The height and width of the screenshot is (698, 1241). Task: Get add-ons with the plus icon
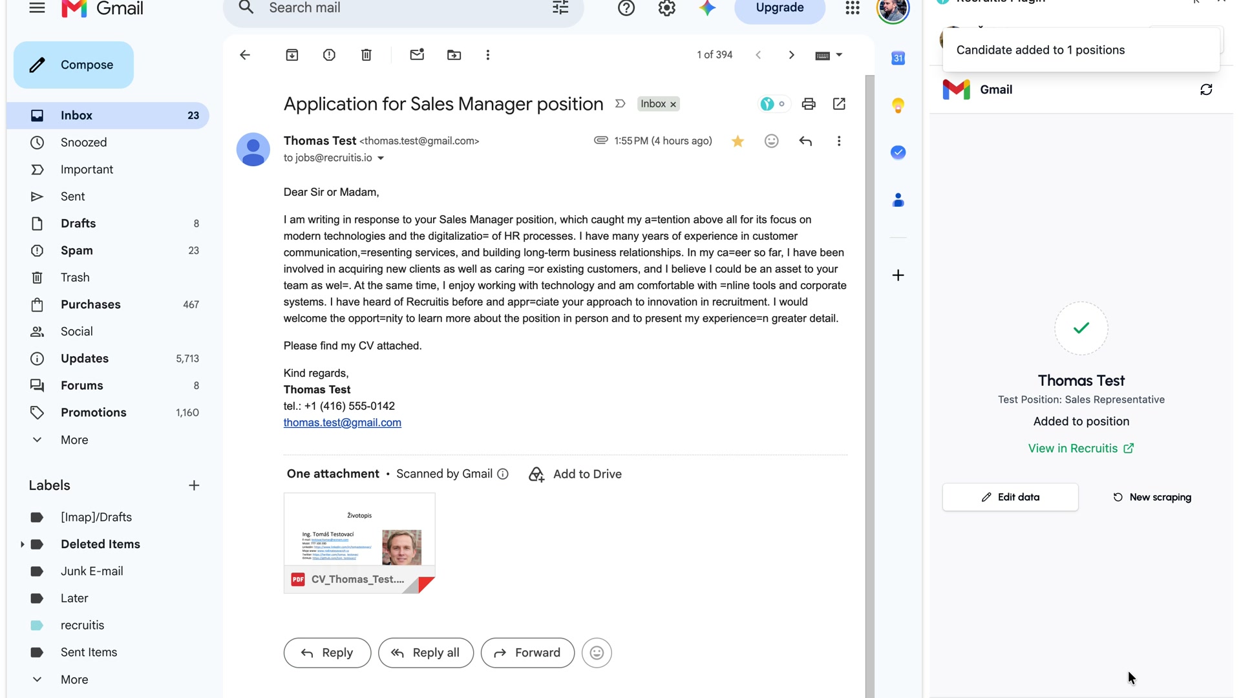pyautogui.click(x=898, y=275)
